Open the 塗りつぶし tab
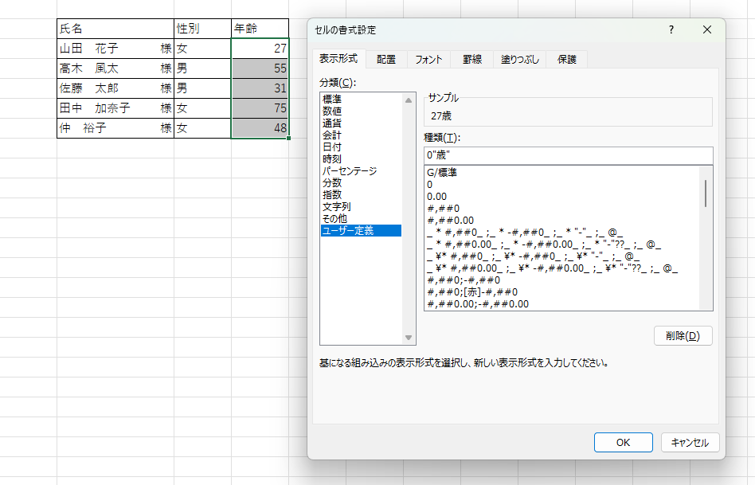The width and height of the screenshot is (755, 485). [519, 59]
